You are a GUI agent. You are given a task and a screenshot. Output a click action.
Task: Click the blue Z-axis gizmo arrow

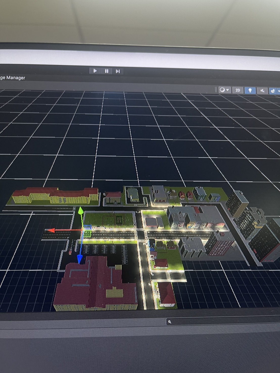[x=80, y=259]
